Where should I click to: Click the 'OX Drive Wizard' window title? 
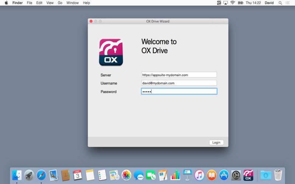[158, 21]
